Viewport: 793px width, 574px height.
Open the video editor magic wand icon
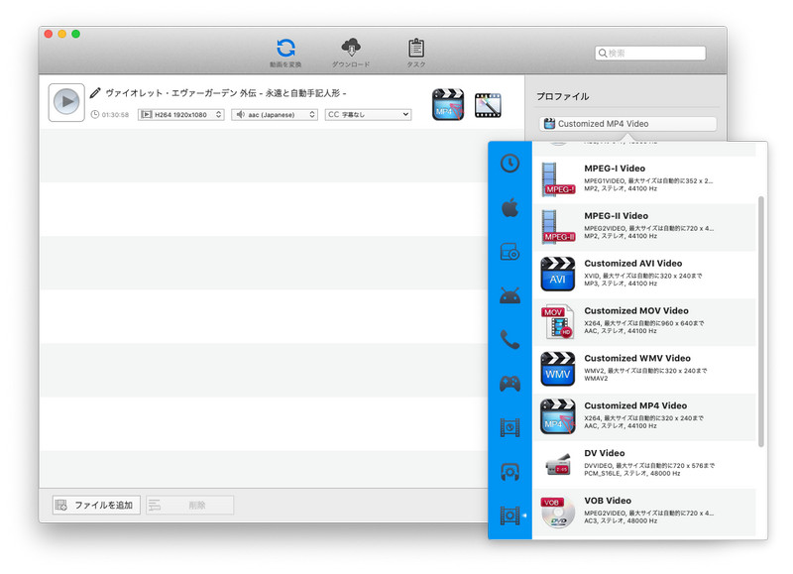488,105
